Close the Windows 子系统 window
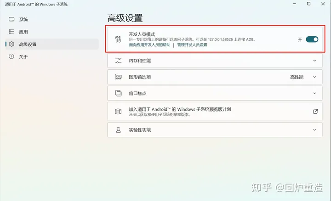 323,4
